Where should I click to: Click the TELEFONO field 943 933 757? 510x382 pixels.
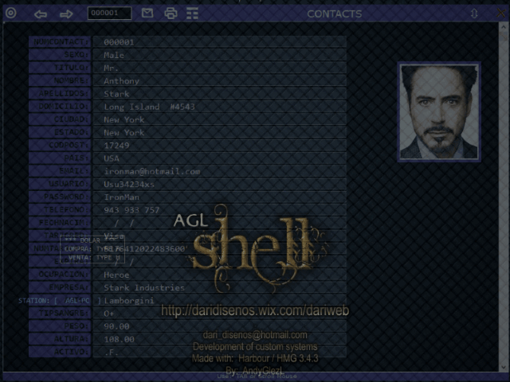tap(220, 210)
